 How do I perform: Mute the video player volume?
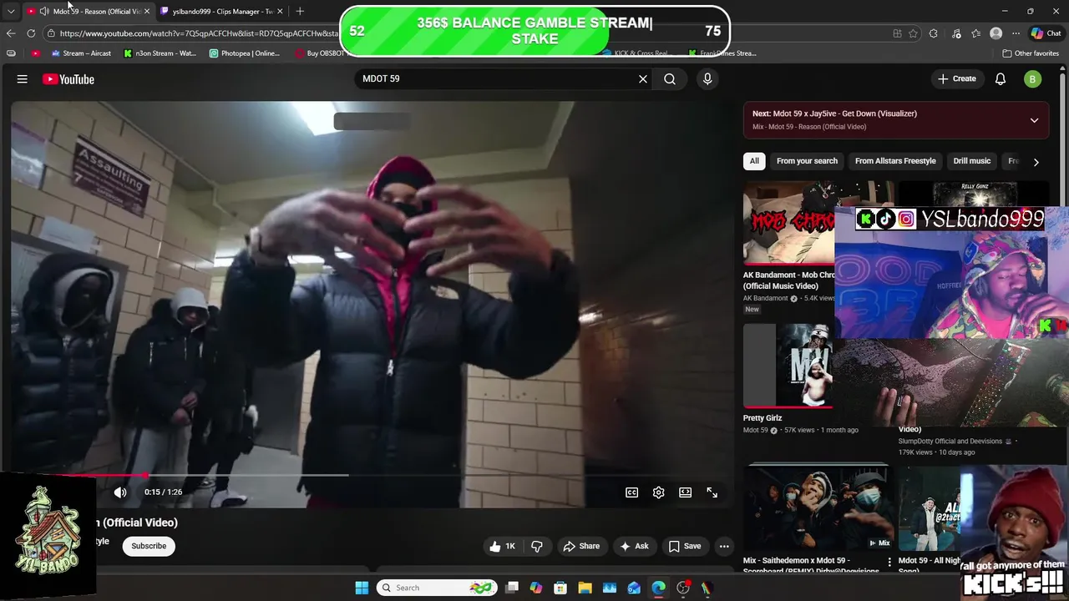(x=120, y=492)
